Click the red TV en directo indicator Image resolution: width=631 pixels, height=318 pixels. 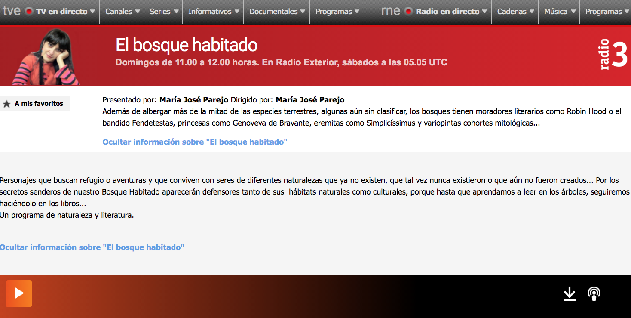tap(29, 12)
